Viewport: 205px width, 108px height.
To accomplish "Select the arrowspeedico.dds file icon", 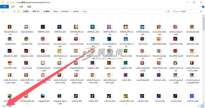I will click(93, 39).
